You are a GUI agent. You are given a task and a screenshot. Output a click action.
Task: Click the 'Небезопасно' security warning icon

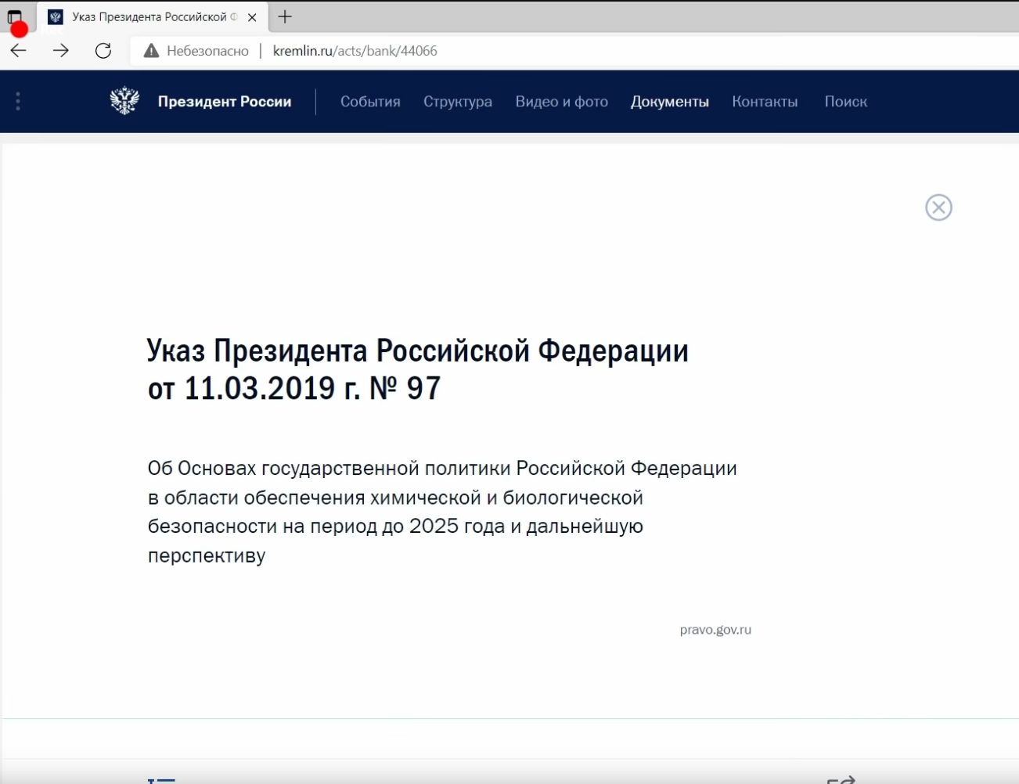pyautogui.click(x=152, y=51)
